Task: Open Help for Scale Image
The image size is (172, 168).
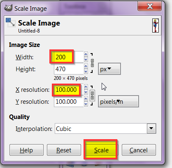Action: pos(26,150)
